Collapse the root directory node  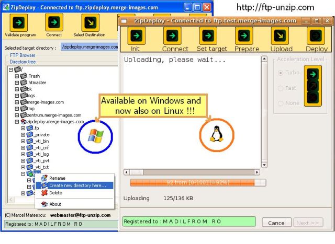[10, 69]
